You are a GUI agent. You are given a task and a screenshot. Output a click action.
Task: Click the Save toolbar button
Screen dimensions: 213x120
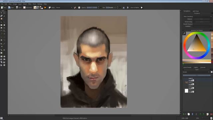point(19,7)
